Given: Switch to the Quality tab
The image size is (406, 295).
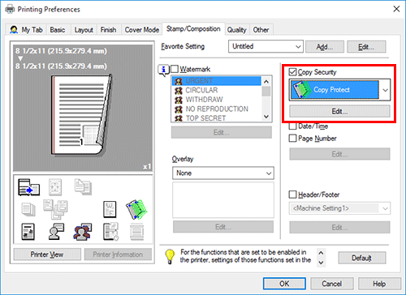Looking at the screenshot, I should 236,30.
